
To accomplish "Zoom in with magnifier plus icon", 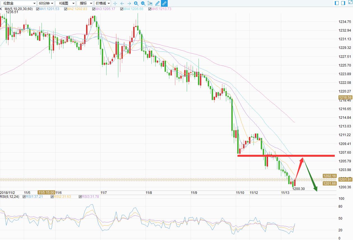I will 136,3.
